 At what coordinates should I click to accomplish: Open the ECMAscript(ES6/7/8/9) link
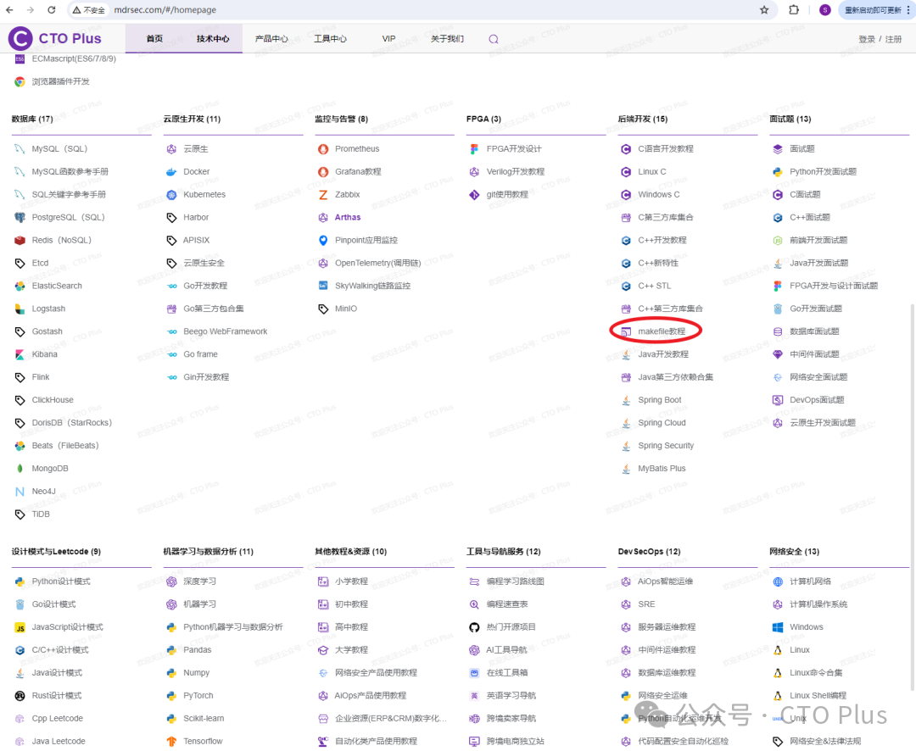pos(74,59)
